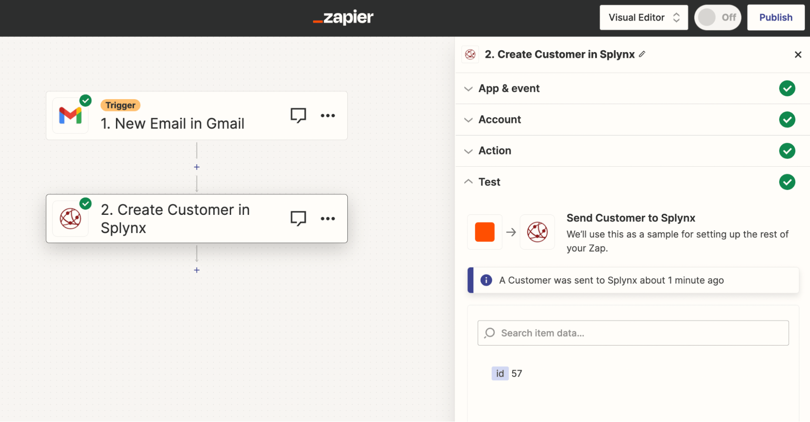Click the Search item data field
This screenshot has width=810, height=422.
coord(633,333)
